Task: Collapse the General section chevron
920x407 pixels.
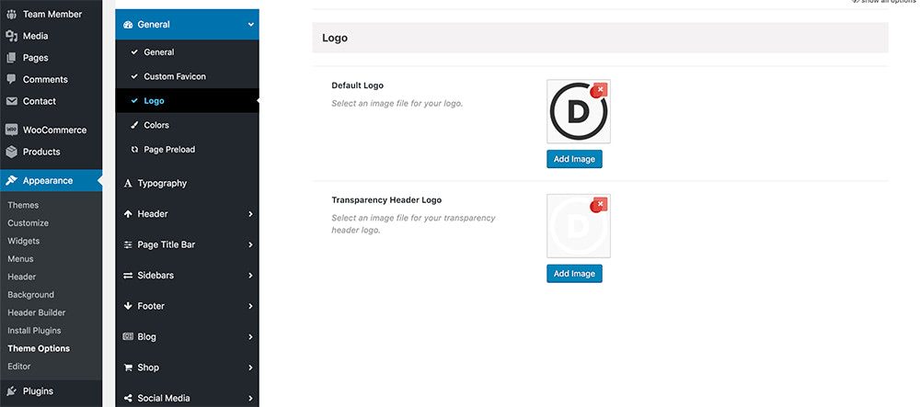Action: (x=250, y=25)
